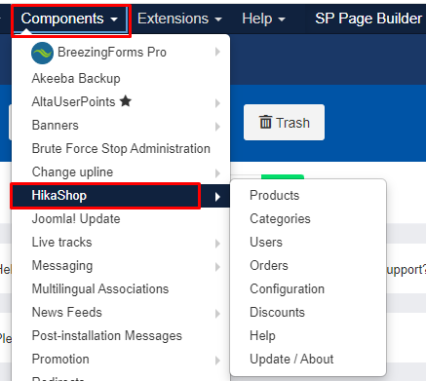Image resolution: width=426 pixels, height=381 pixels.
Task: Expand Banners submenu arrow
Action: (217, 127)
